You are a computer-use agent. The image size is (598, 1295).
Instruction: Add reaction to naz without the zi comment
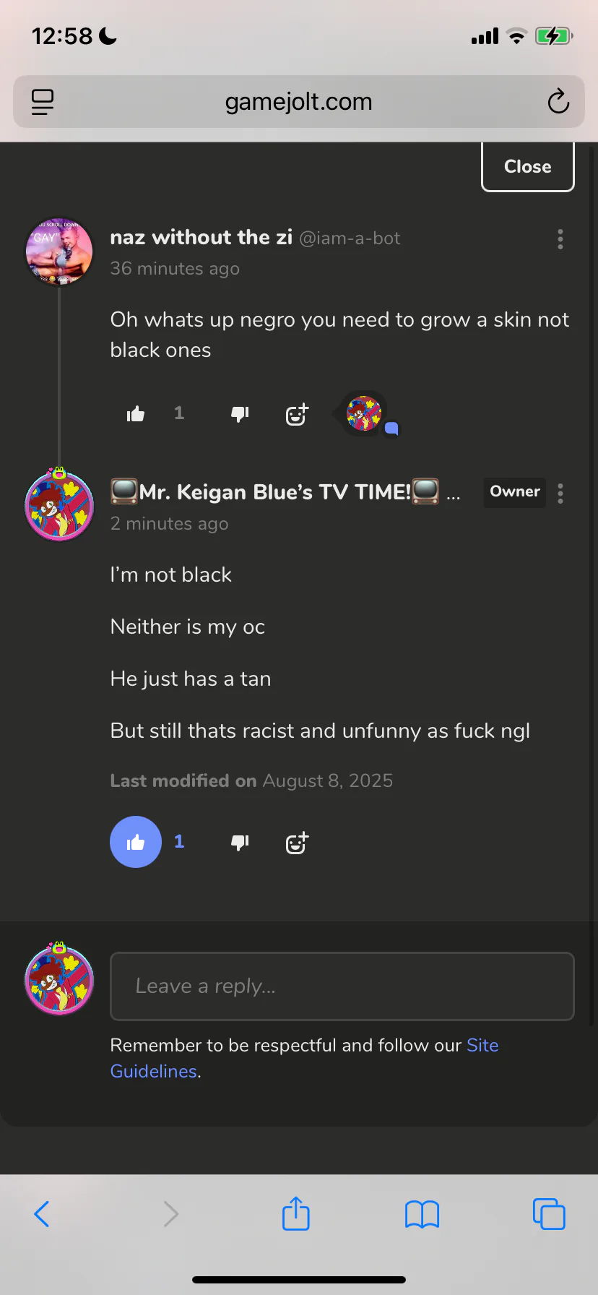[x=297, y=414]
